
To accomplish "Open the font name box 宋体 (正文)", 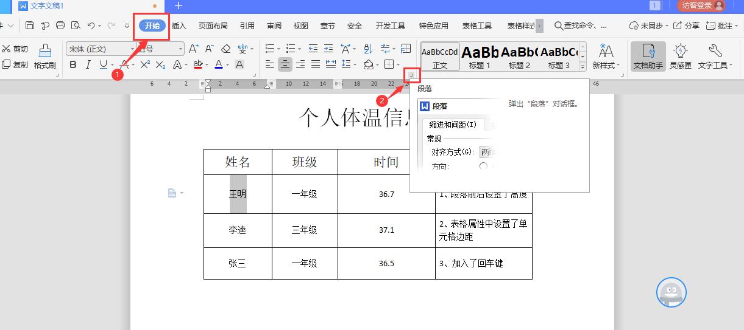I will (101, 49).
